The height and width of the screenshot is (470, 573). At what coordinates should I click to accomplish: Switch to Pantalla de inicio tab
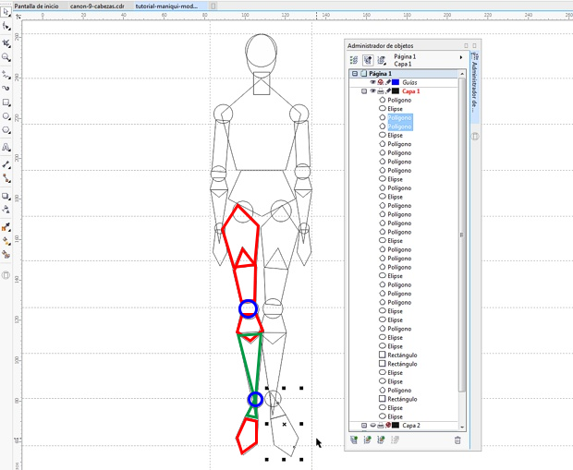(36, 6)
